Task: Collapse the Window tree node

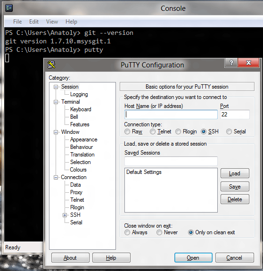Action: pos(56,132)
